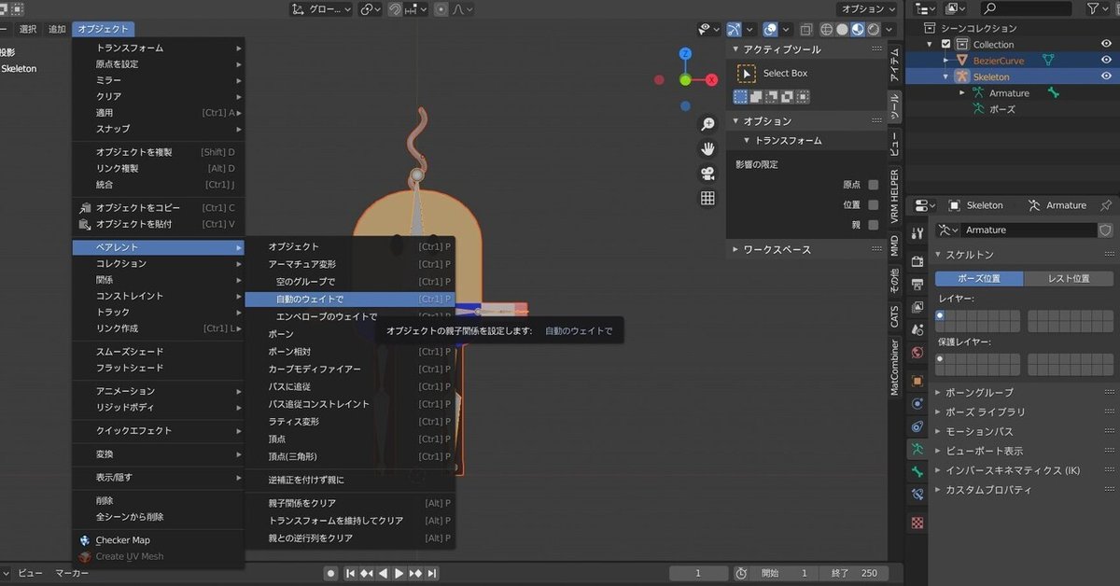Click the camera icon in the viewport sidebar
Screen dimensions: 1120x586
707,171
